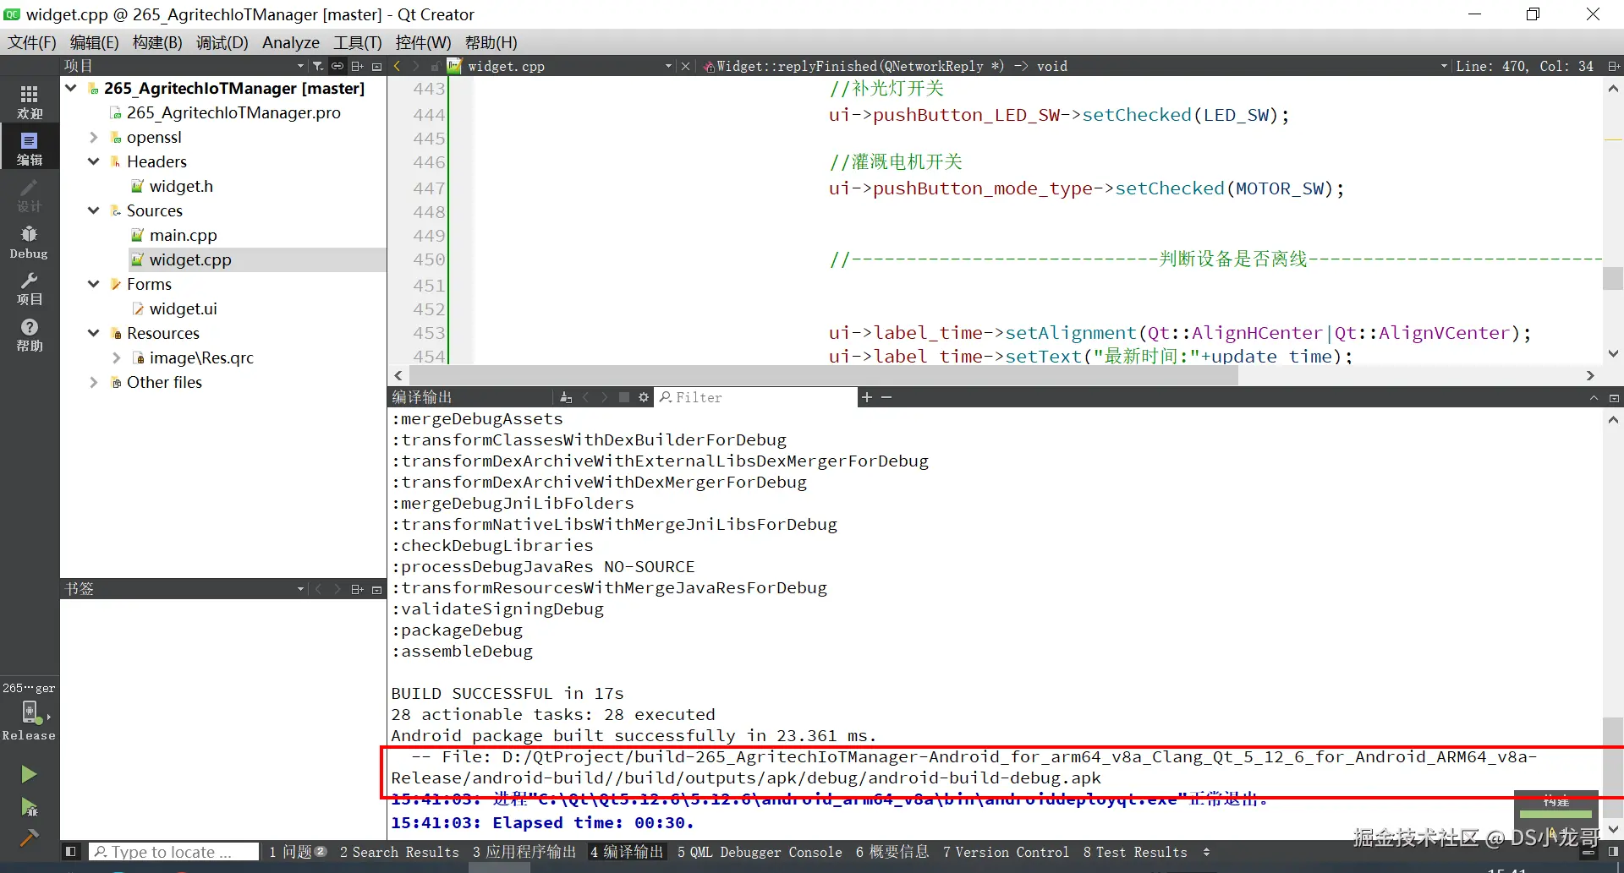This screenshot has height=873, width=1624.
Task: Open the Analyze menu
Action: click(x=291, y=42)
